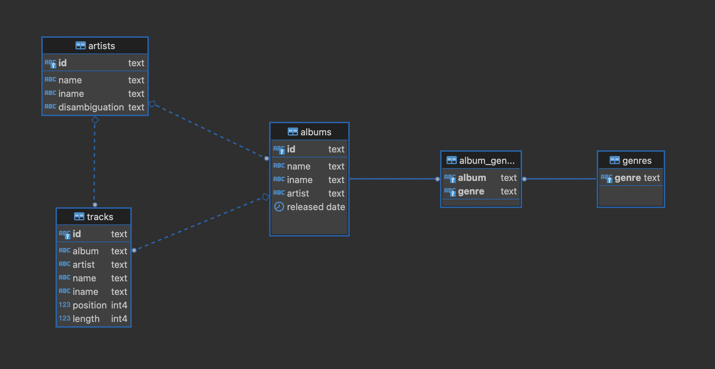
Task: Select solid relation line from album_gen... to genres
Action: (560, 179)
